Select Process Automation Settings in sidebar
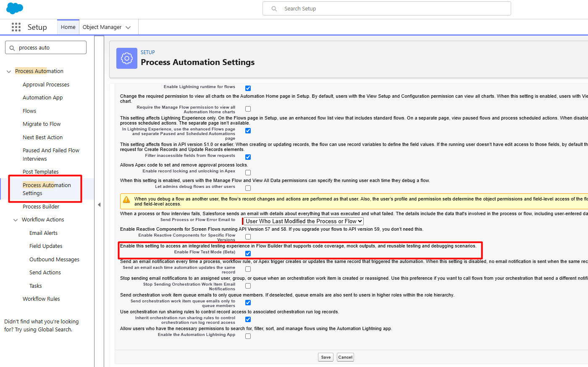Viewport: 588px width, 367px height. pos(47,189)
